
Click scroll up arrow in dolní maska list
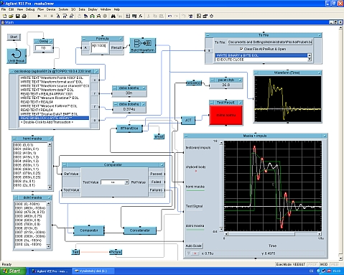48,203
